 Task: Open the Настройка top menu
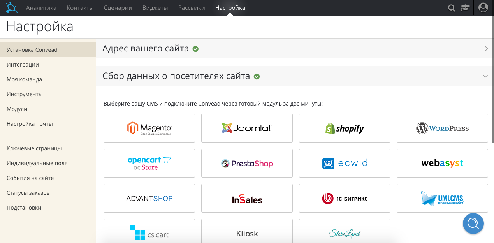230,8
